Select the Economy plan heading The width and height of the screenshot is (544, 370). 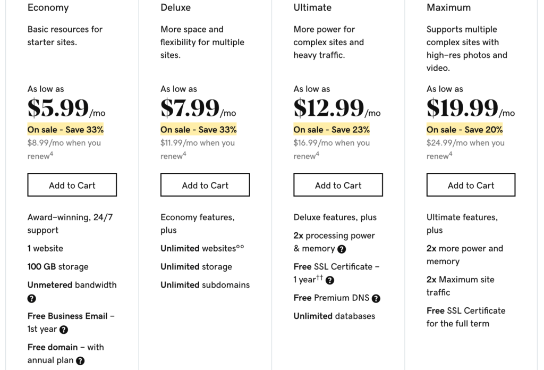pyautogui.click(x=48, y=7)
